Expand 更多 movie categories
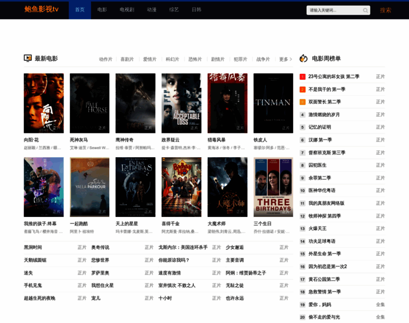This screenshot has width=409, height=323. pos(285,59)
